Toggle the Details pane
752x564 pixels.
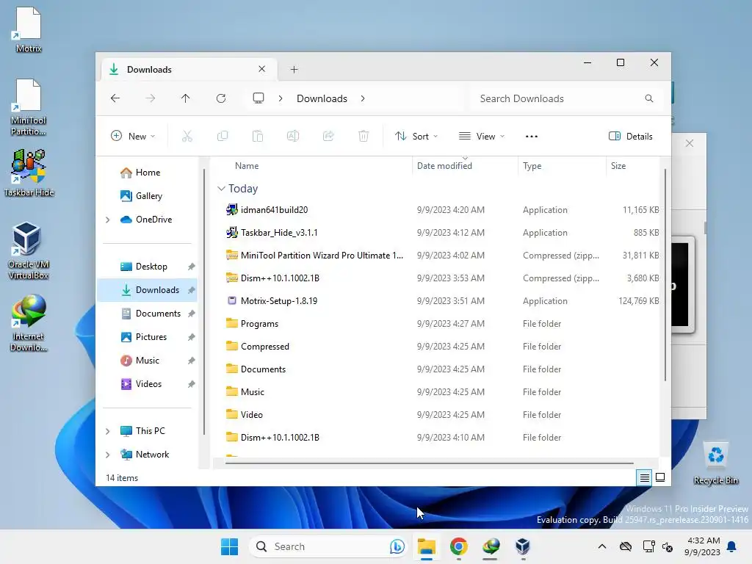point(631,136)
